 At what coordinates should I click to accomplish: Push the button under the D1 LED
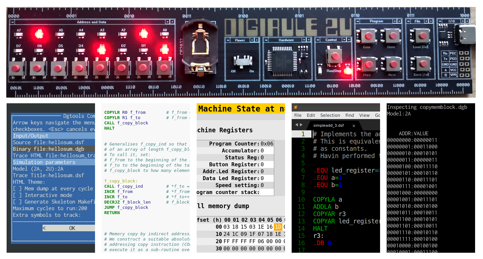(x=143, y=68)
